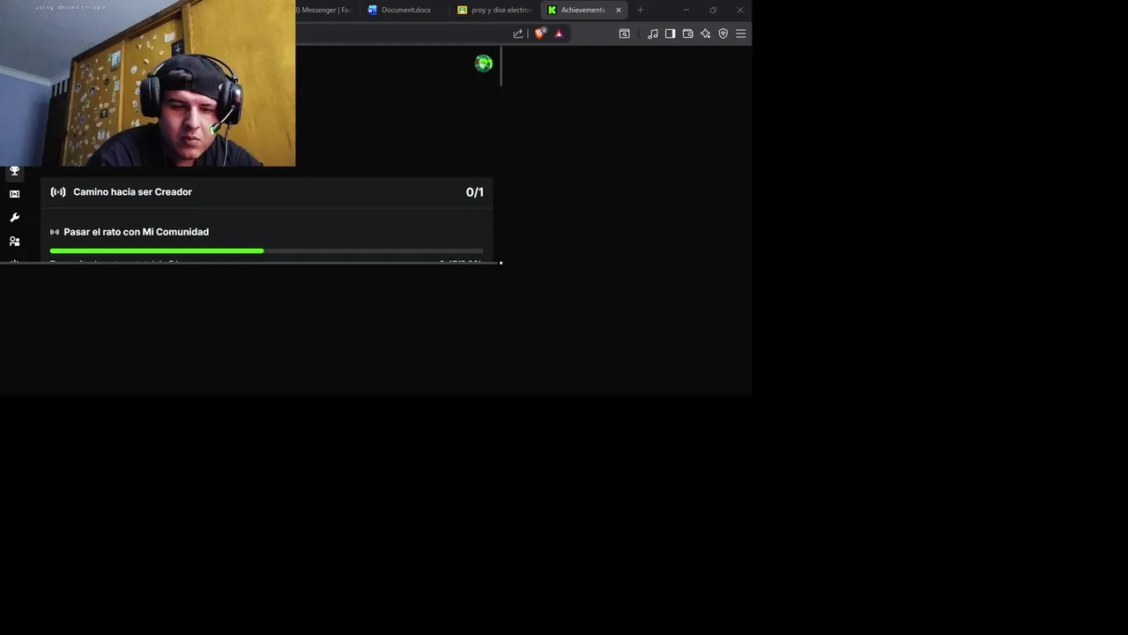Click the find-in-page search icon in toolbar
The image size is (1128, 635).
pyautogui.click(x=624, y=34)
